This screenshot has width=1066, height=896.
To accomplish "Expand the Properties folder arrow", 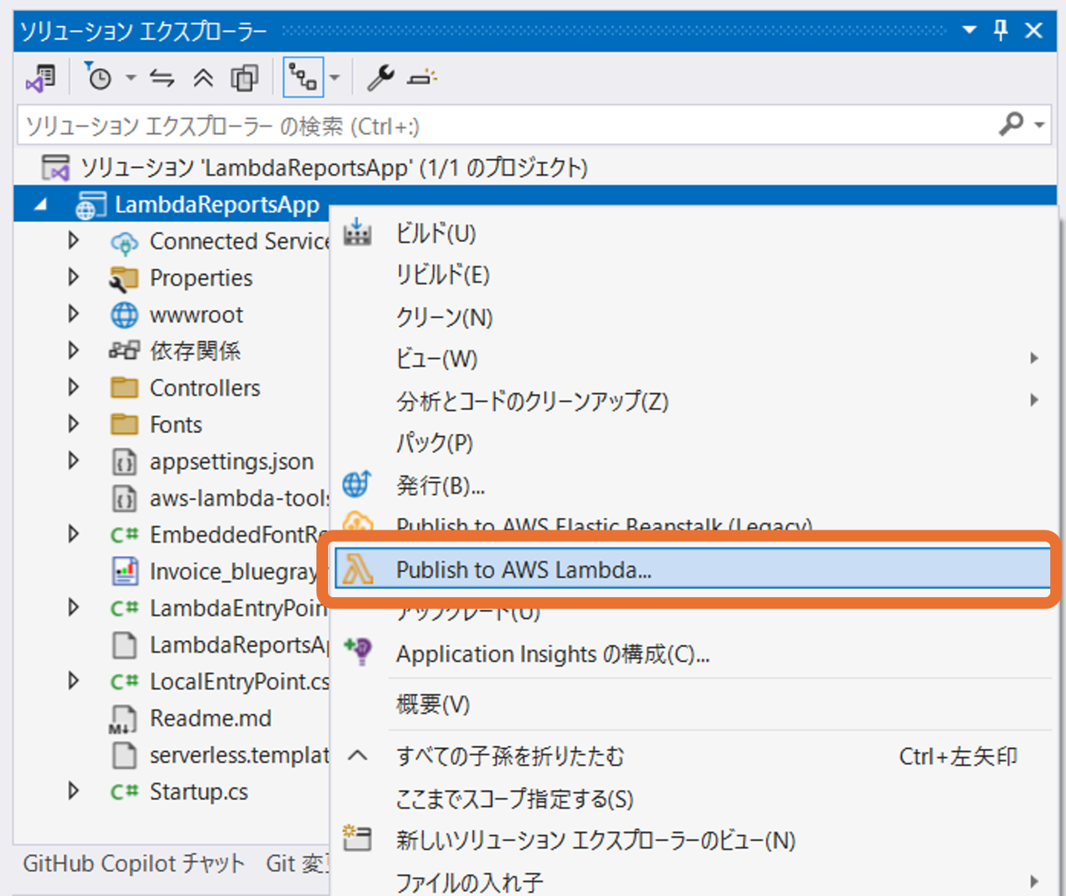I will click(73, 277).
